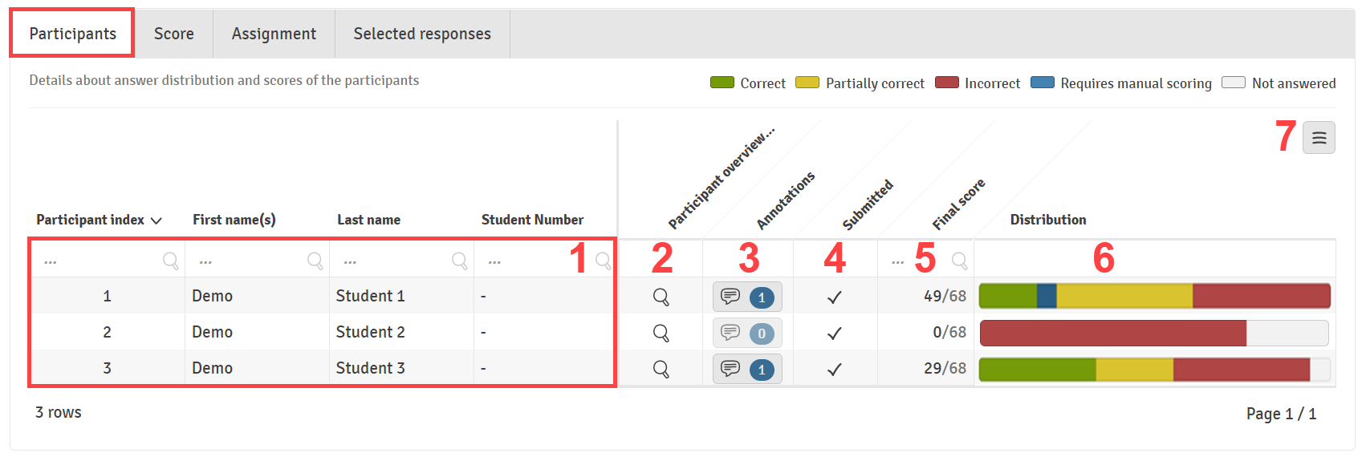Screen dimensions: 1366x457
Task: Open the table column options menu icon
Action: click(x=1319, y=138)
